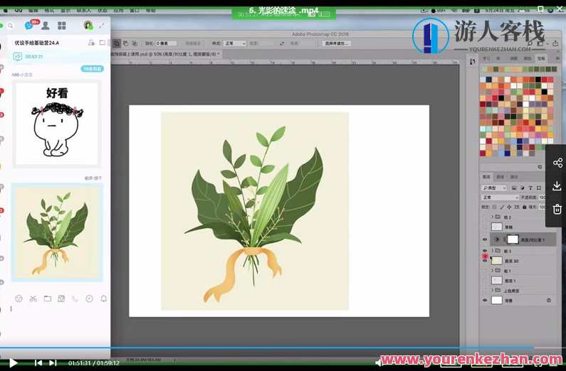Click the folder icon in QQ chat toolbar
The width and height of the screenshot is (566, 371).
pos(47,299)
